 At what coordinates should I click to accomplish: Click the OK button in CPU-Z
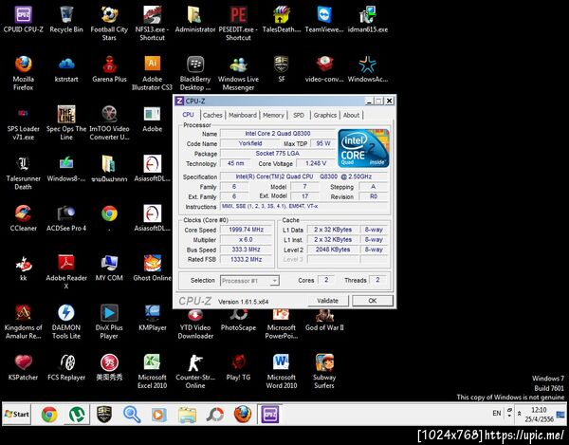point(373,301)
